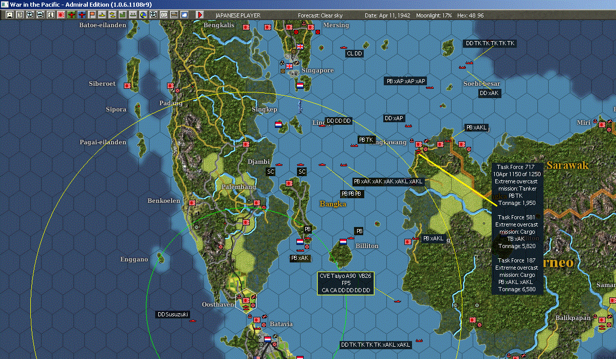Select the Dutch flag base below Singapore
The height and width of the screenshot is (359, 616).
click(300, 85)
